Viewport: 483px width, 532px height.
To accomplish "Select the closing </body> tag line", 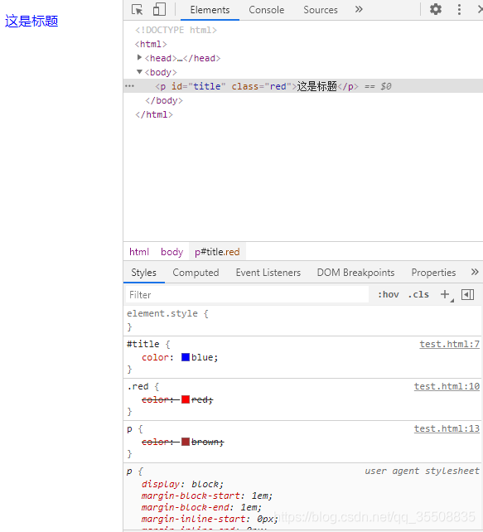I will click(164, 101).
